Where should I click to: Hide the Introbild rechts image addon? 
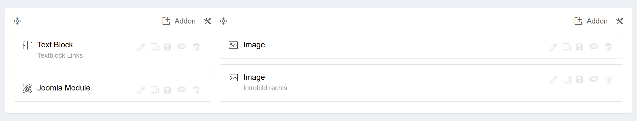pos(594,79)
